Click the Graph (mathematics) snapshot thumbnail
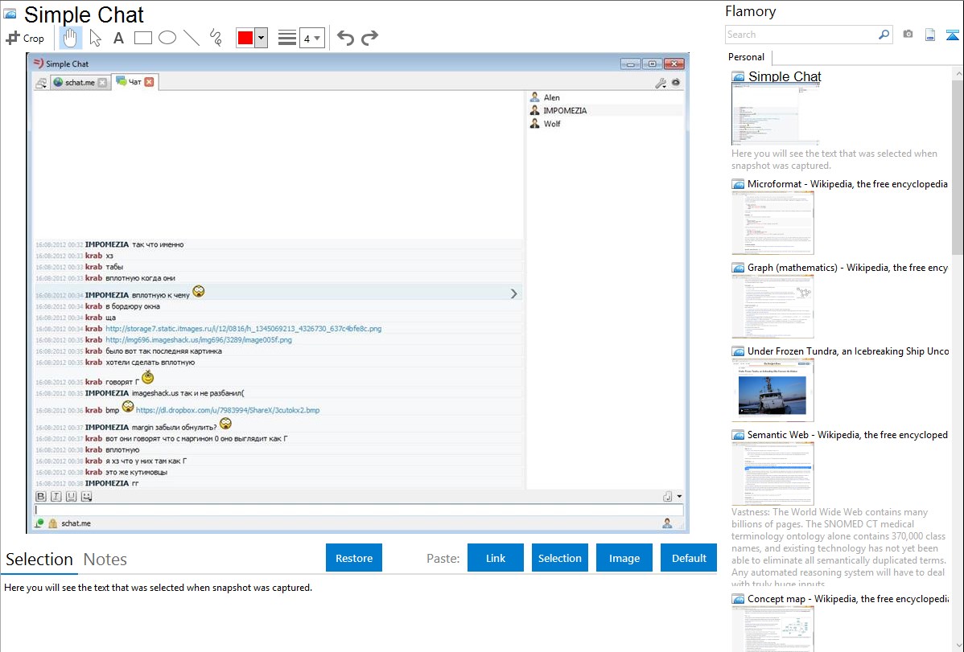 tap(772, 306)
